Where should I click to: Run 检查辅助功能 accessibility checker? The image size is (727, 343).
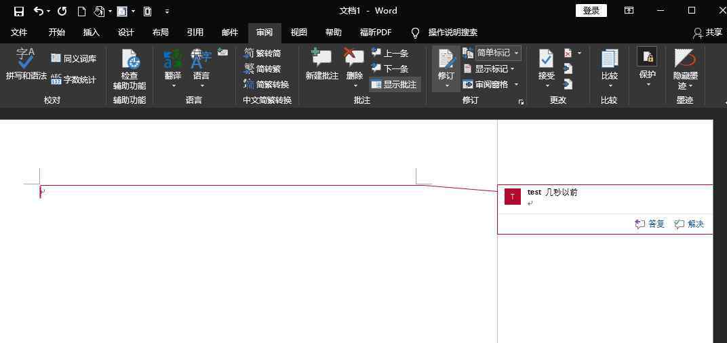coord(130,70)
